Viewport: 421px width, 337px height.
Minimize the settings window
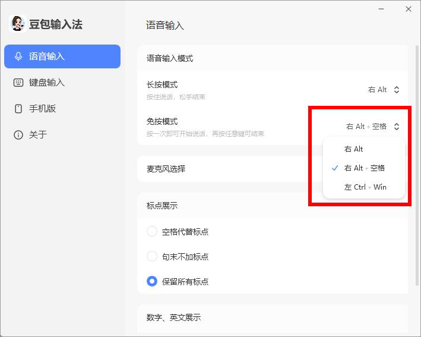click(x=381, y=9)
